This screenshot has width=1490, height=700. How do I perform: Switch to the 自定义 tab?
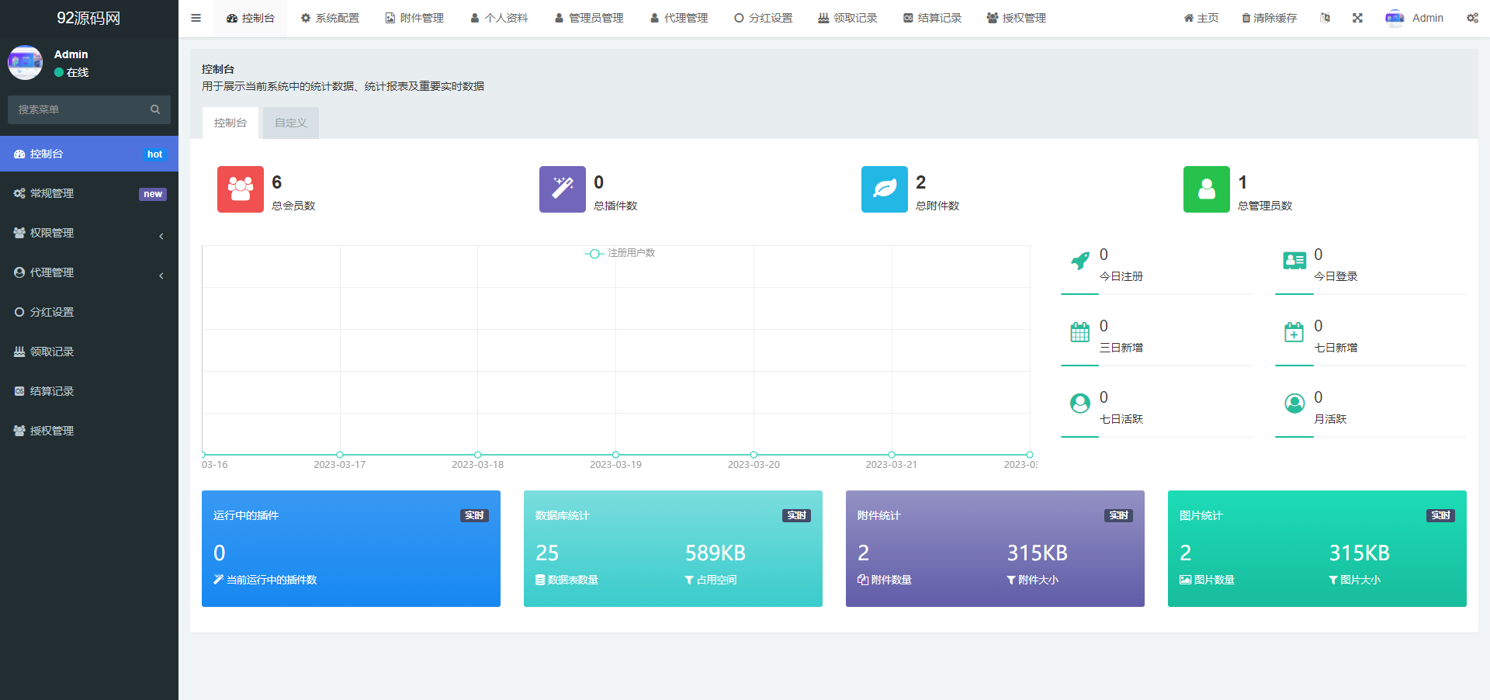pos(290,123)
